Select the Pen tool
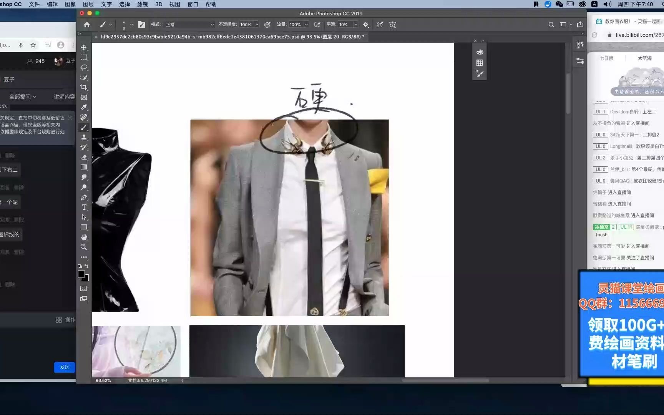The width and height of the screenshot is (664, 415). (x=84, y=197)
